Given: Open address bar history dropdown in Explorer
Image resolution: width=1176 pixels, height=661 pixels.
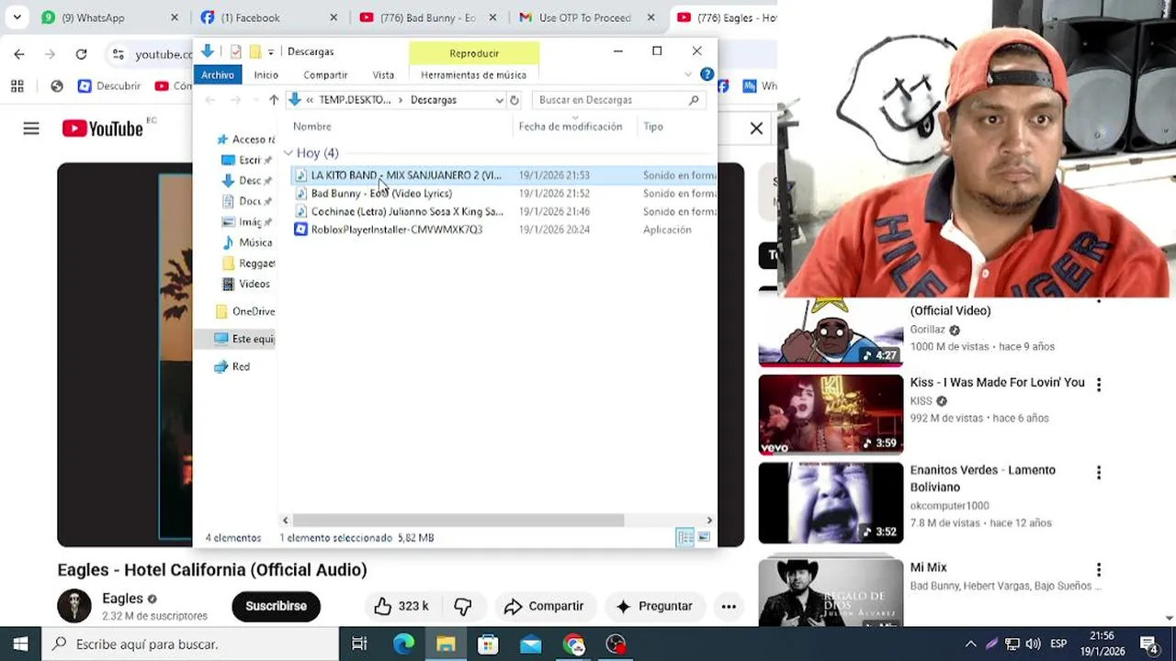Looking at the screenshot, I should click(x=499, y=100).
